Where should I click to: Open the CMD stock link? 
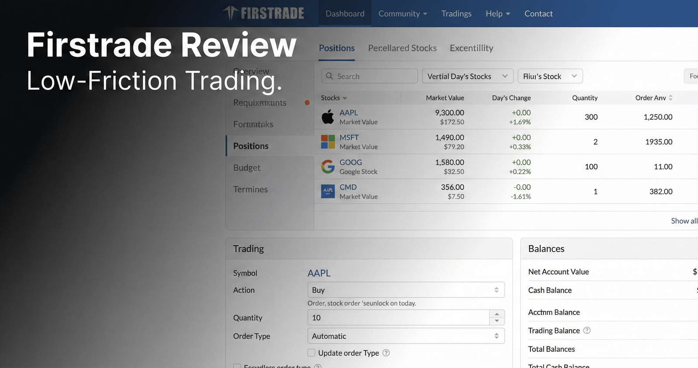[348, 187]
